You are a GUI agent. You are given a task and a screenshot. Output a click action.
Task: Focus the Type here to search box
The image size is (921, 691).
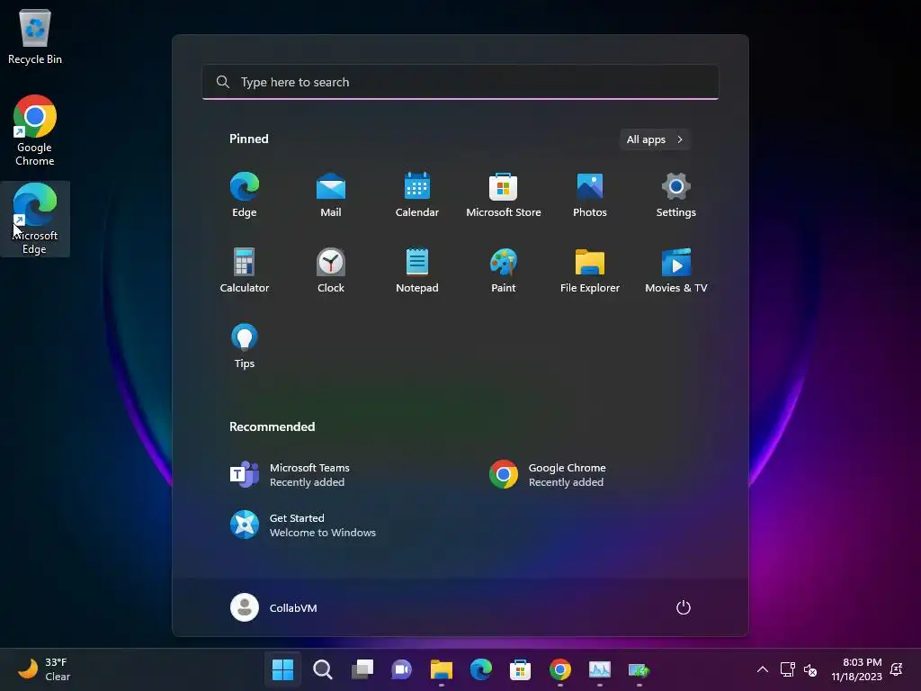460,82
